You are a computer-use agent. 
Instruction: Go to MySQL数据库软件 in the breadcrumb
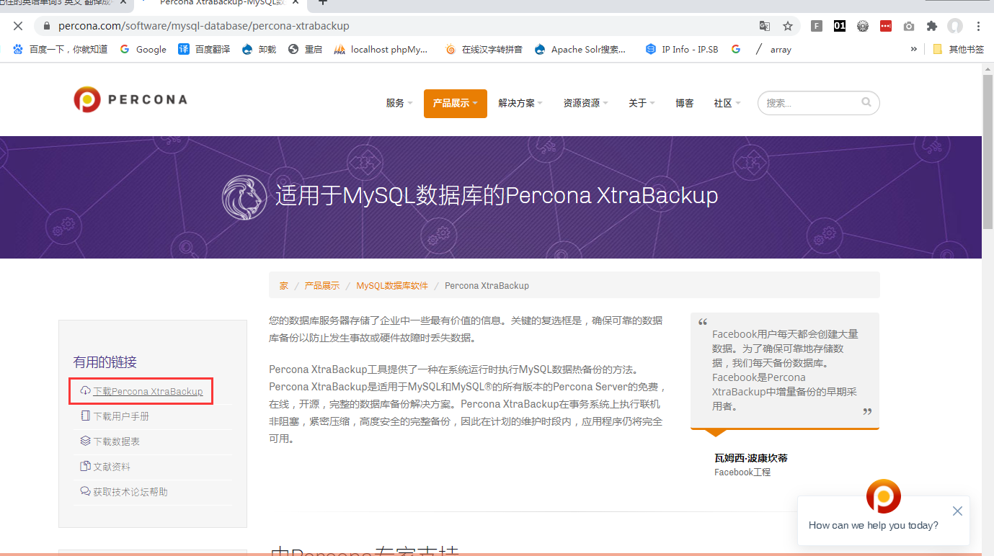click(392, 286)
